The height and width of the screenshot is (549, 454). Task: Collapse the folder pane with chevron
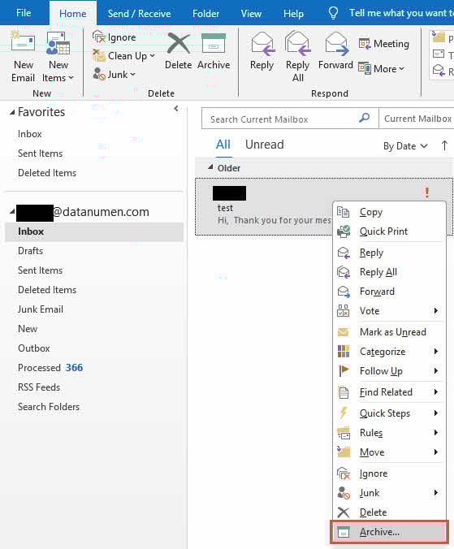click(x=176, y=109)
